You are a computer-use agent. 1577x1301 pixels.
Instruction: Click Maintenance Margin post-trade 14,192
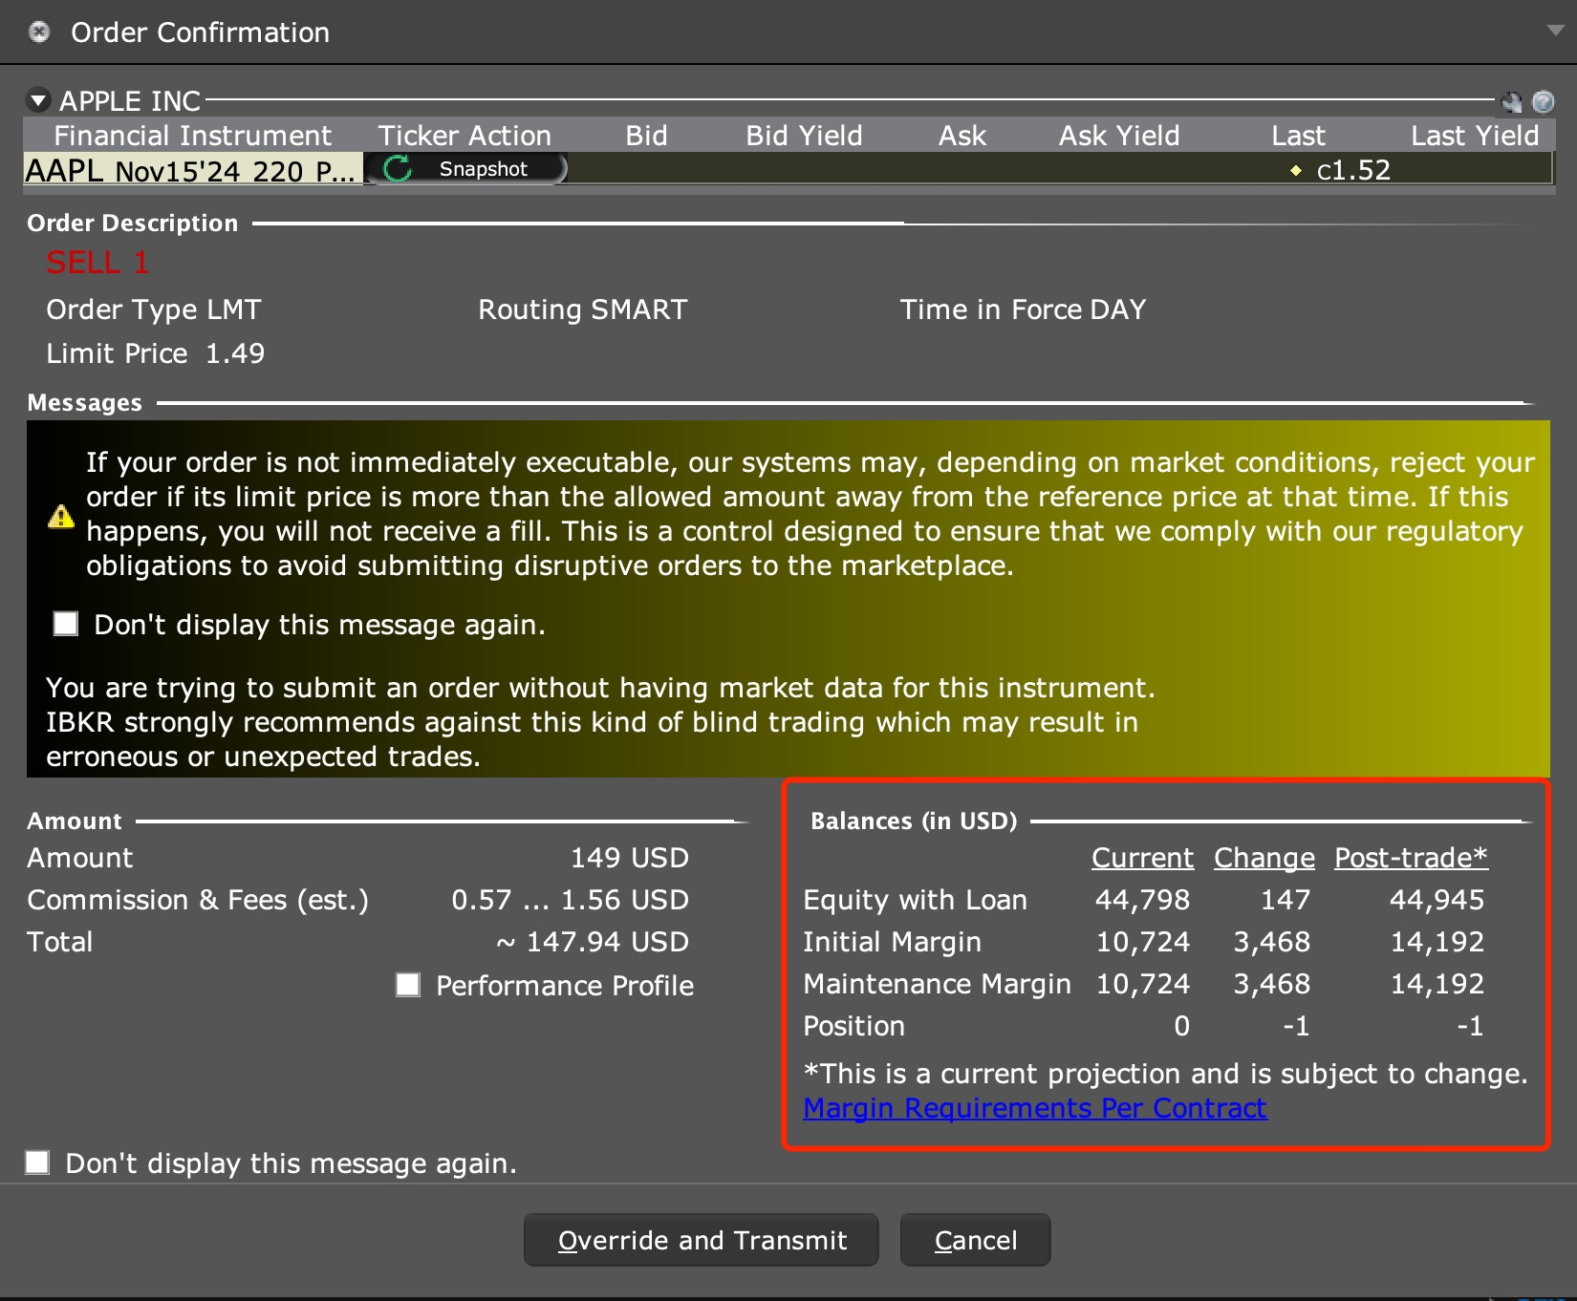tap(1437, 984)
